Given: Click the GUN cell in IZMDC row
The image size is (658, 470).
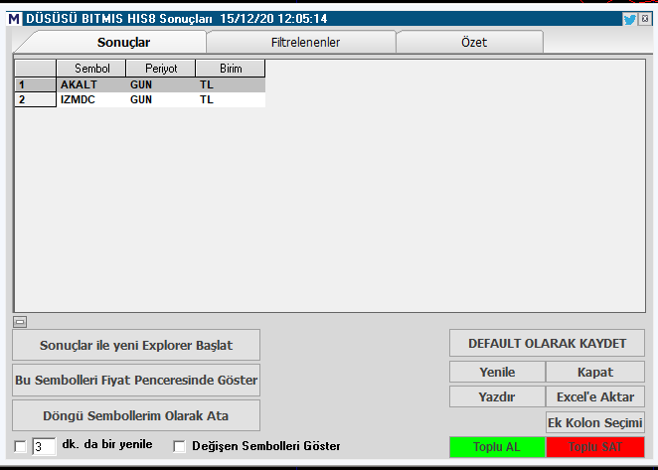Looking at the screenshot, I should (161, 100).
